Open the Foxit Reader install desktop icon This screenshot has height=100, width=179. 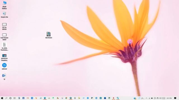click(x=4, y=37)
